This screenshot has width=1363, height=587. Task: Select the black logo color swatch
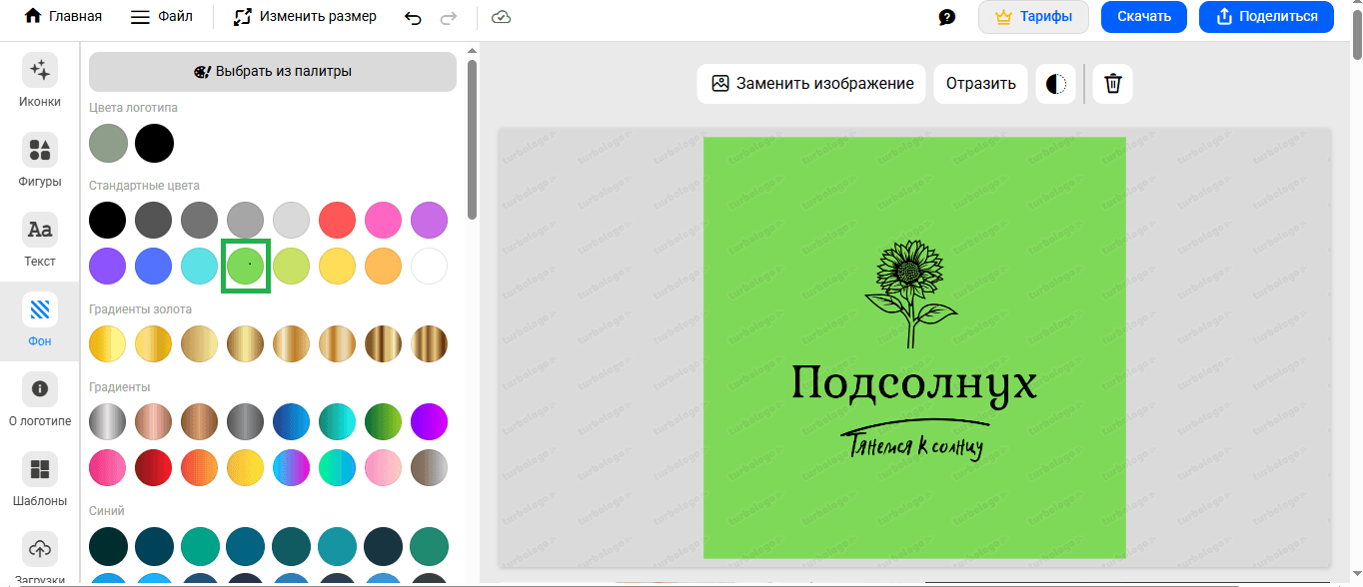click(x=155, y=143)
